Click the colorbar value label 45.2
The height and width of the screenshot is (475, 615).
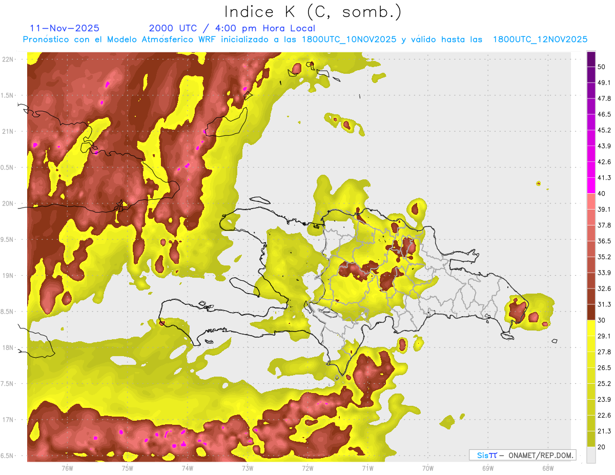click(604, 130)
